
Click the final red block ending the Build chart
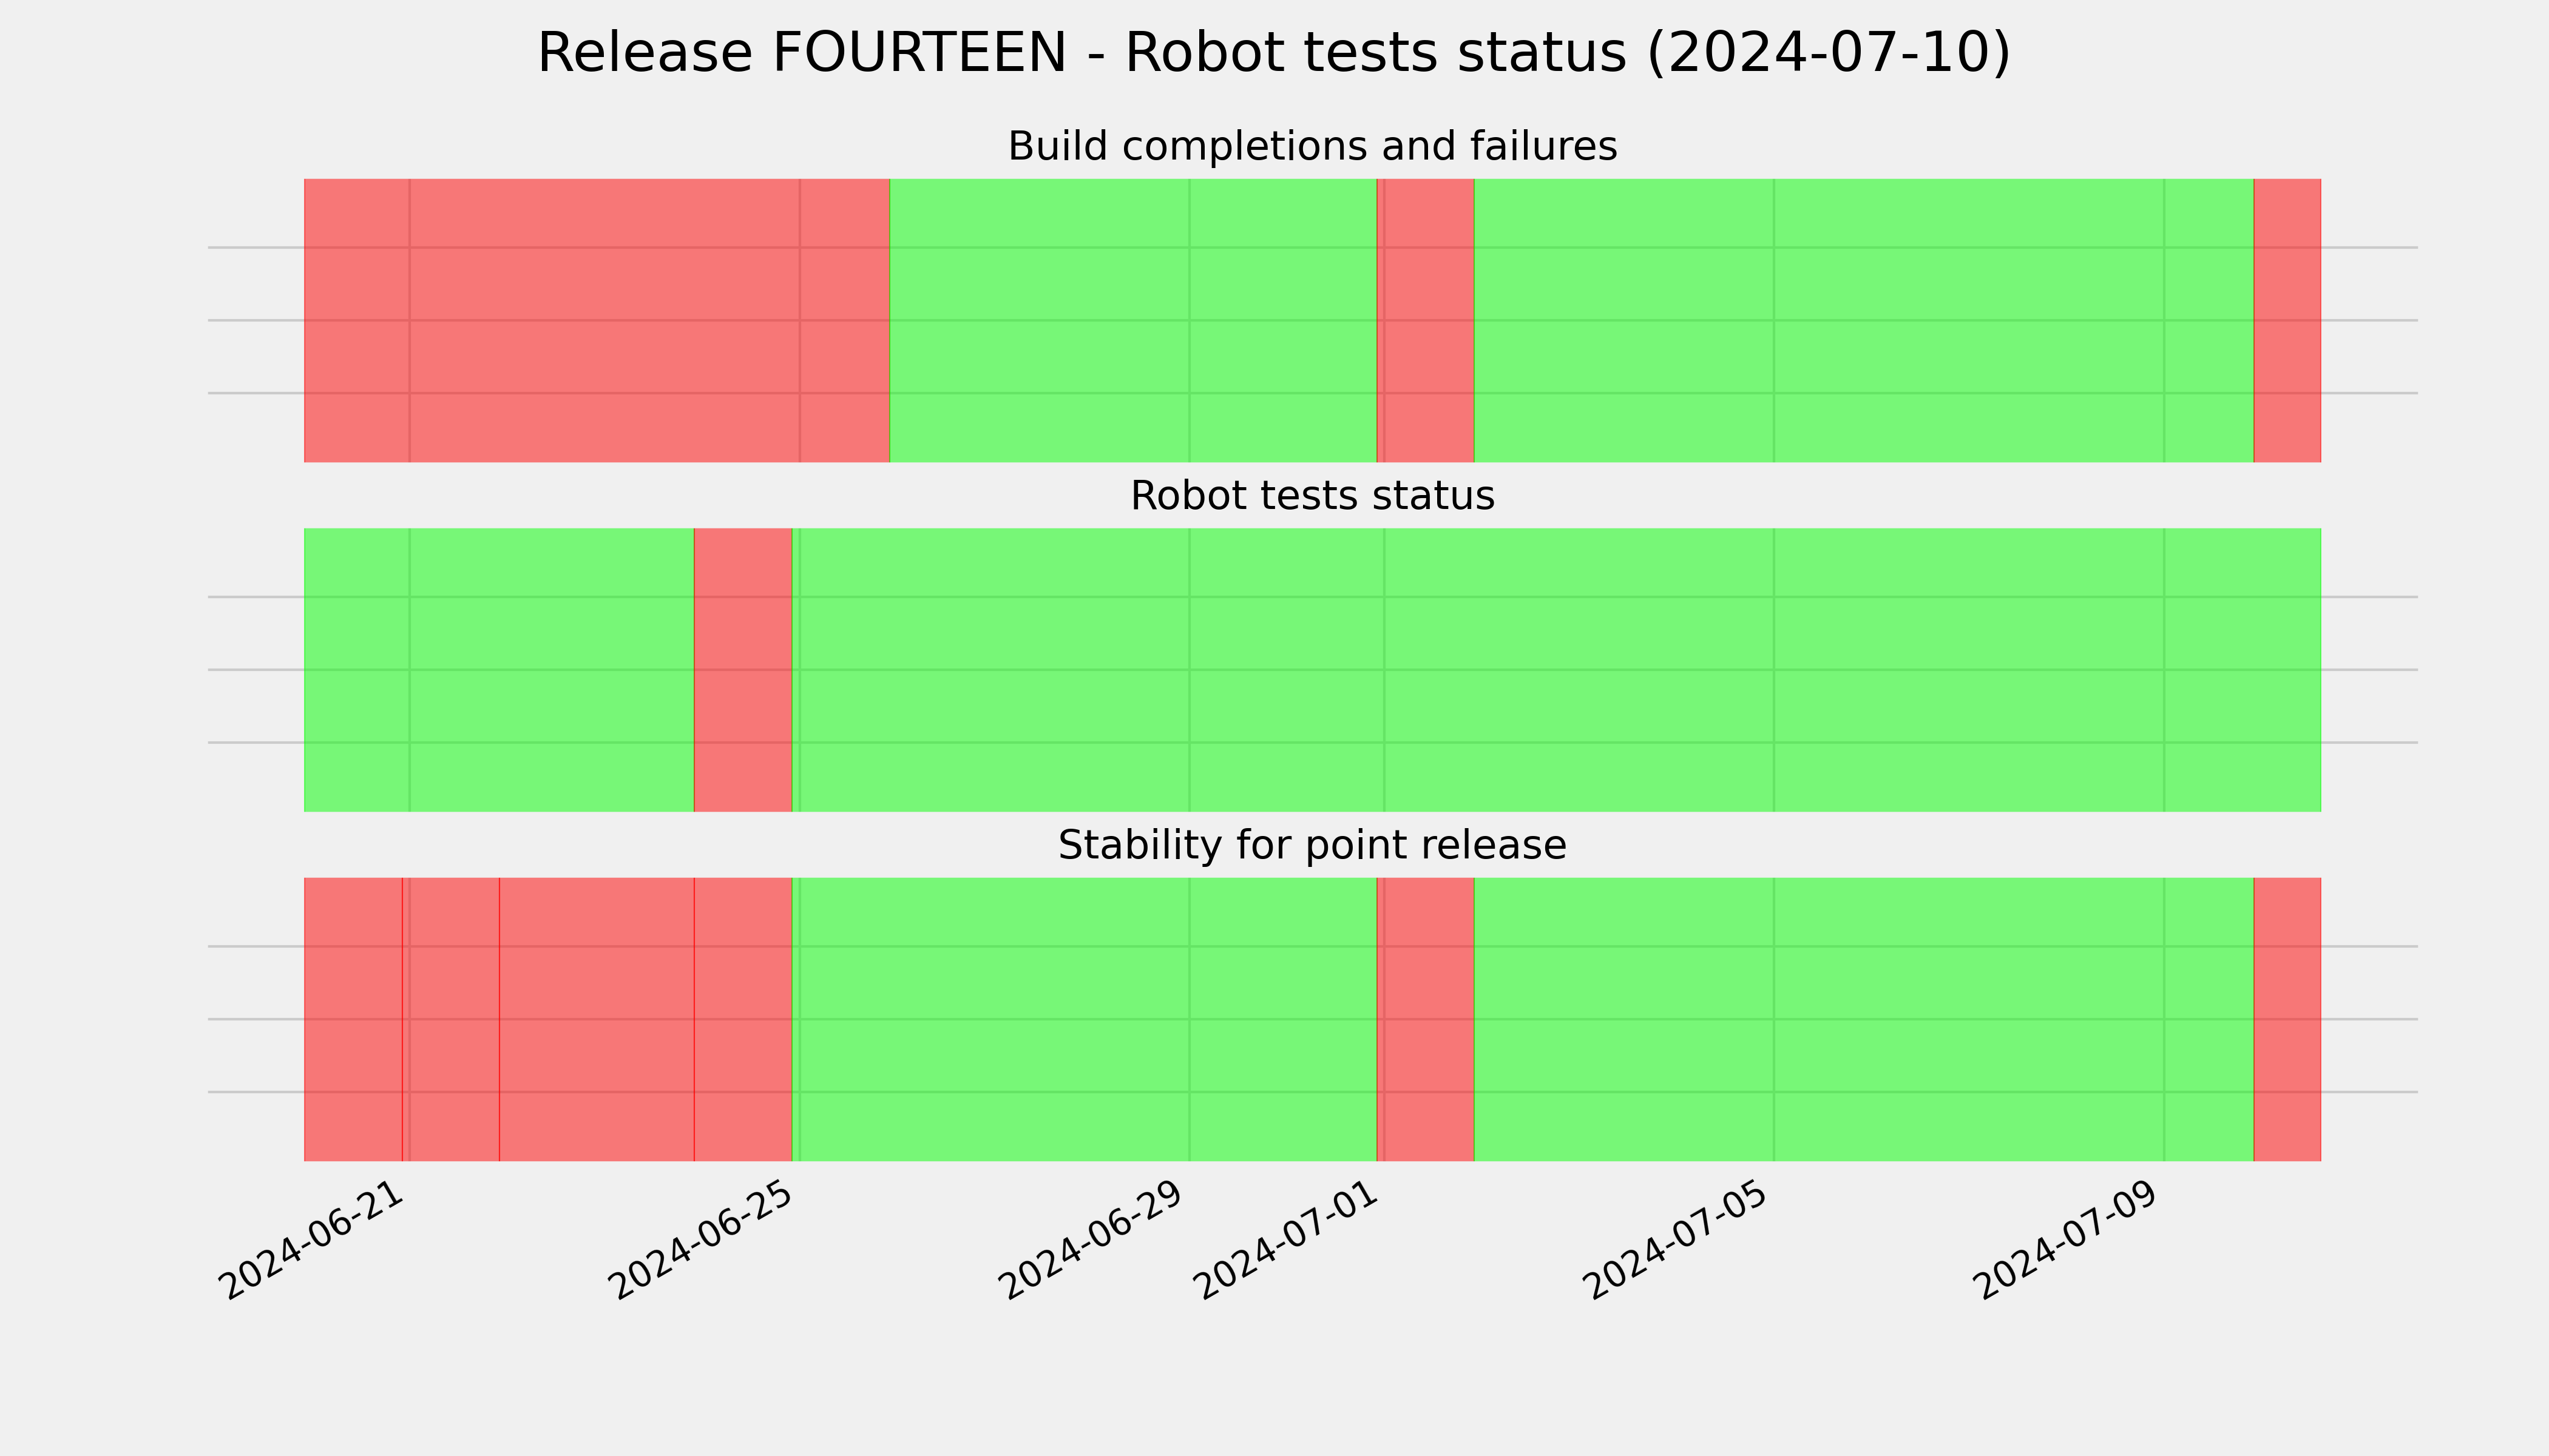[x=2287, y=320]
